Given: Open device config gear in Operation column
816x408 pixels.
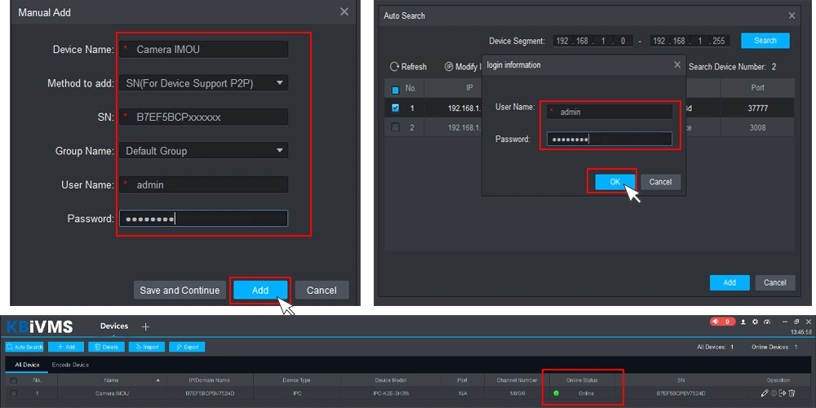Looking at the screenshot, I should tap(773, 393).
